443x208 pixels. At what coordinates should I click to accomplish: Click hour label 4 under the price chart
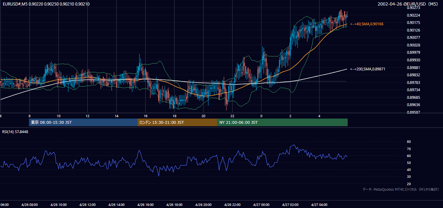[x=319, y=116]
